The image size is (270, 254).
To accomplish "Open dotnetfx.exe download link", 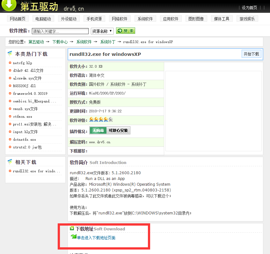I will click(x=25, y=139).
